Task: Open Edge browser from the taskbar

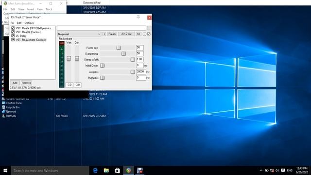Action: coord(95,171)
